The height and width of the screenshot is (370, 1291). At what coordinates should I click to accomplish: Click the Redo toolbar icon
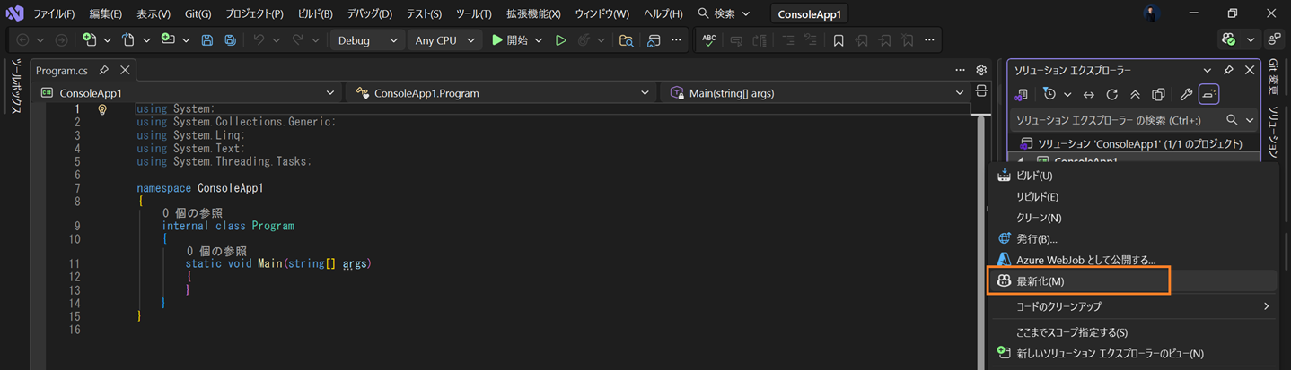coord(297,40)
